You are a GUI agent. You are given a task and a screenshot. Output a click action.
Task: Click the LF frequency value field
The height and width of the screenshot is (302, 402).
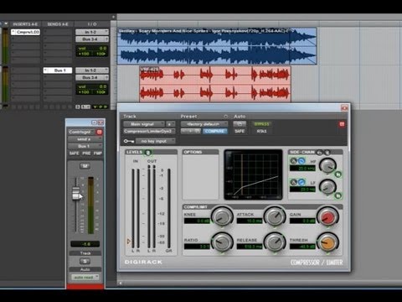[x=302, y=190]
